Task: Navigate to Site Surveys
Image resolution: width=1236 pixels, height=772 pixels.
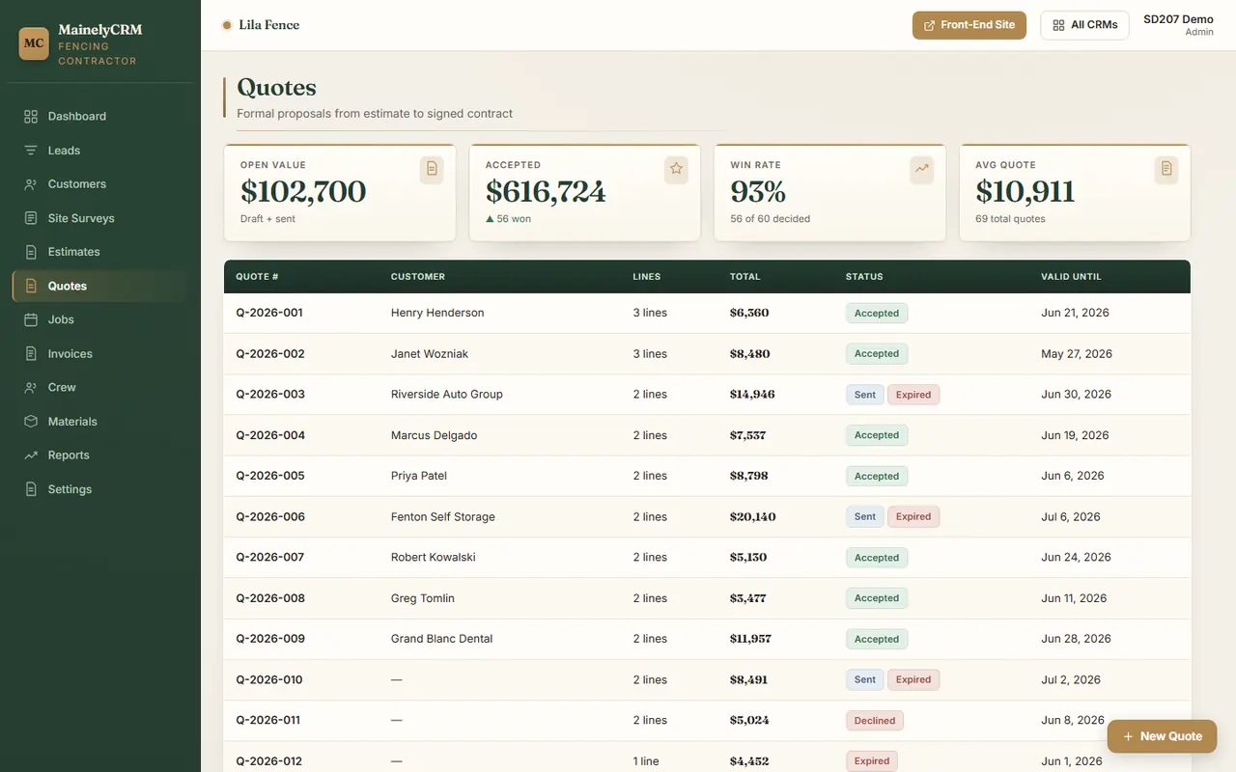Action: coord(100,218)
